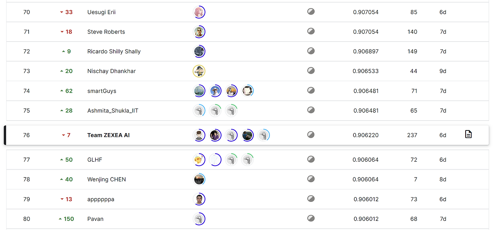Screen dimensions: 495x230
Task: Click Pavan's goose avatar
Action: 199,219
